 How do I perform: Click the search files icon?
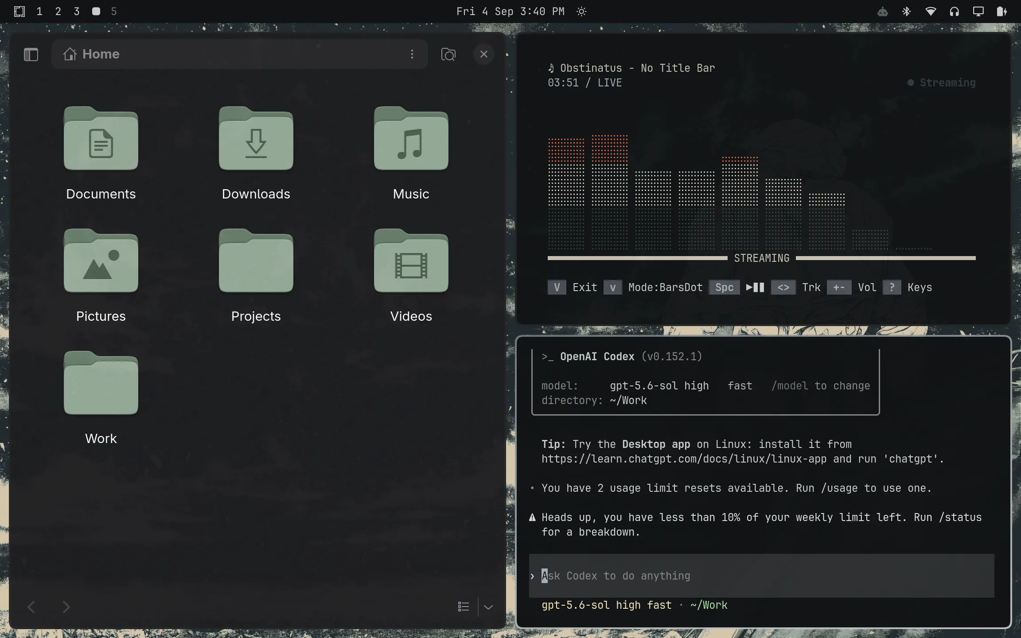coord(448,54)
